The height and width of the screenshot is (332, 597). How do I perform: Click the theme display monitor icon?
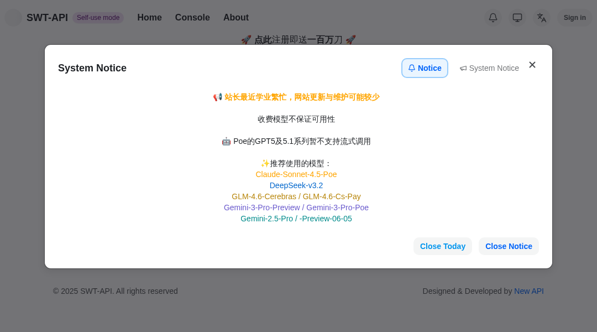point(517,17)
